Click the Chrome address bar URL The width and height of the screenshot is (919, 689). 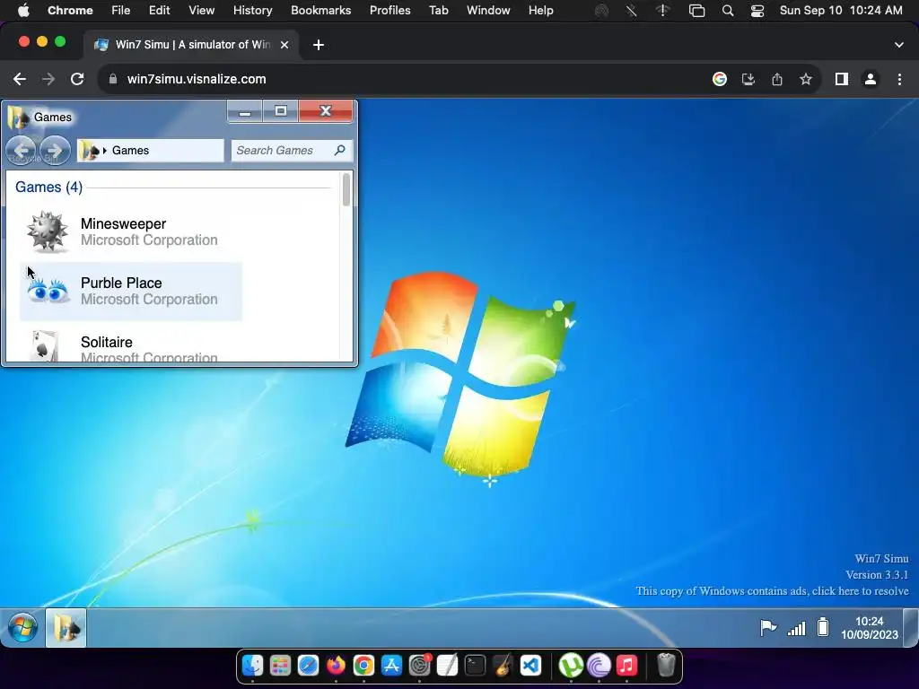pos(197,79)
